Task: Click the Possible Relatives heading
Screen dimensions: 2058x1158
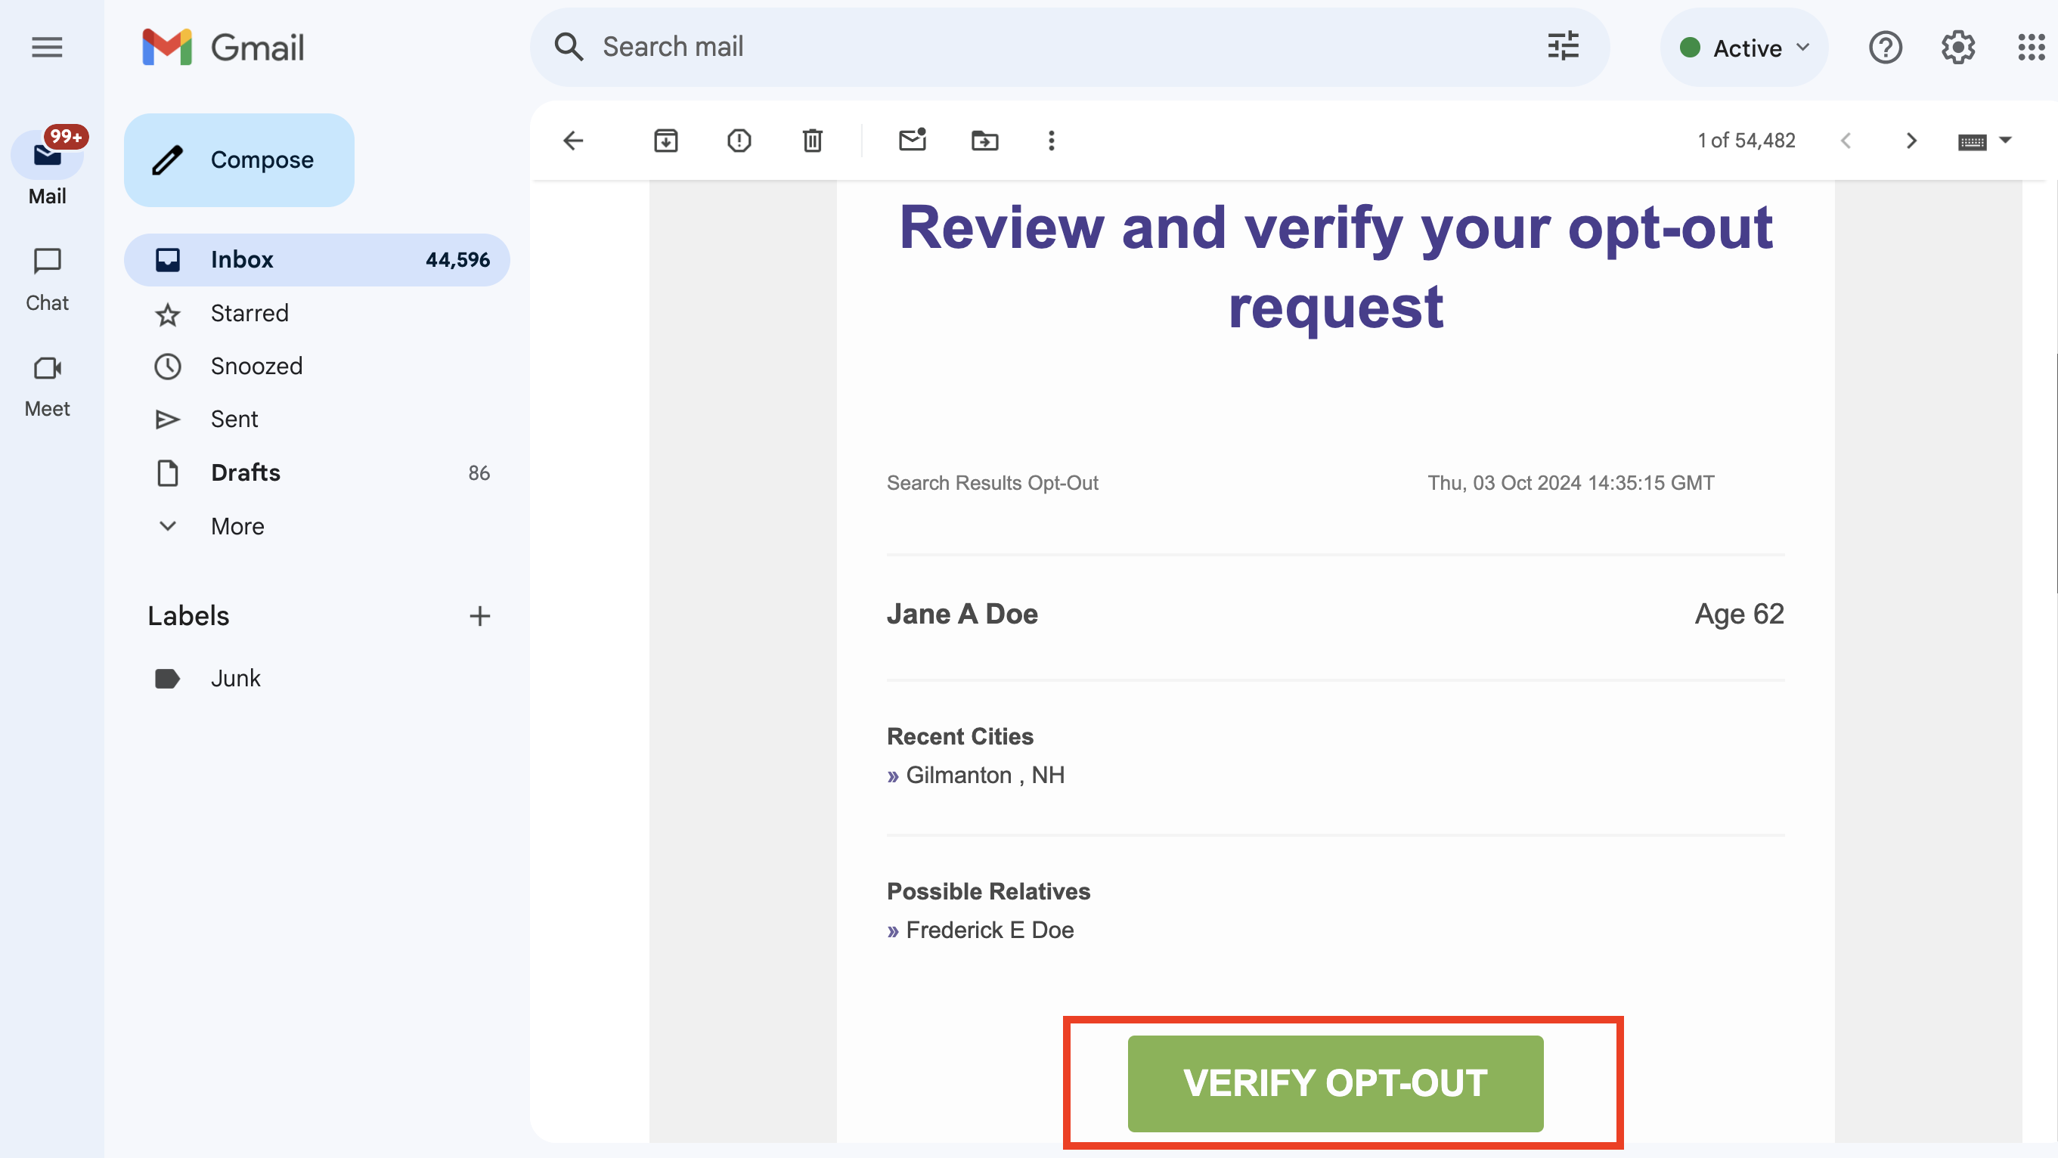Action: point(988,890)
